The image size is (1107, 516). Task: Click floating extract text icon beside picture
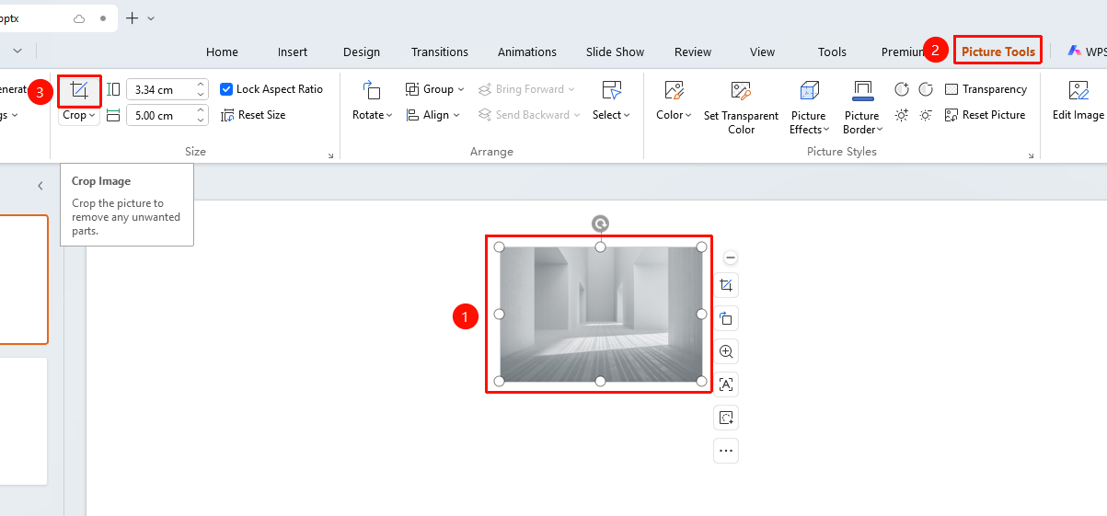pyautogui.click(x=726, y=384)
